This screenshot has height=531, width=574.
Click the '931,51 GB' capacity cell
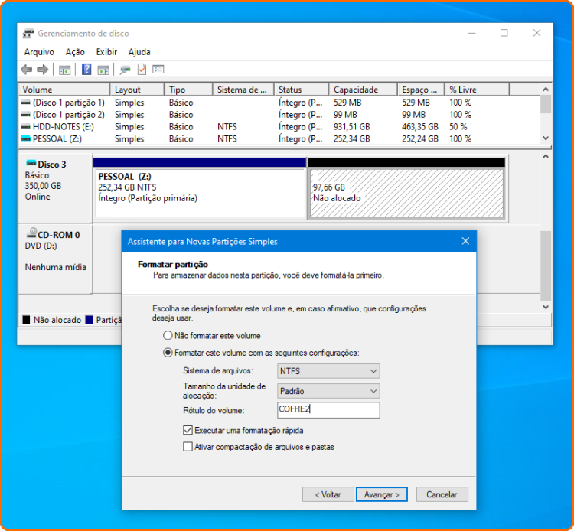(351, 126)
